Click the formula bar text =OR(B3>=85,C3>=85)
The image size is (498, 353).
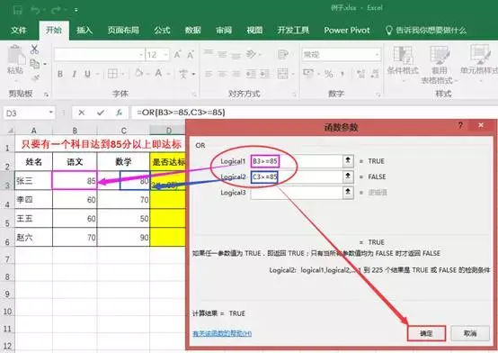tap(181, 113)
